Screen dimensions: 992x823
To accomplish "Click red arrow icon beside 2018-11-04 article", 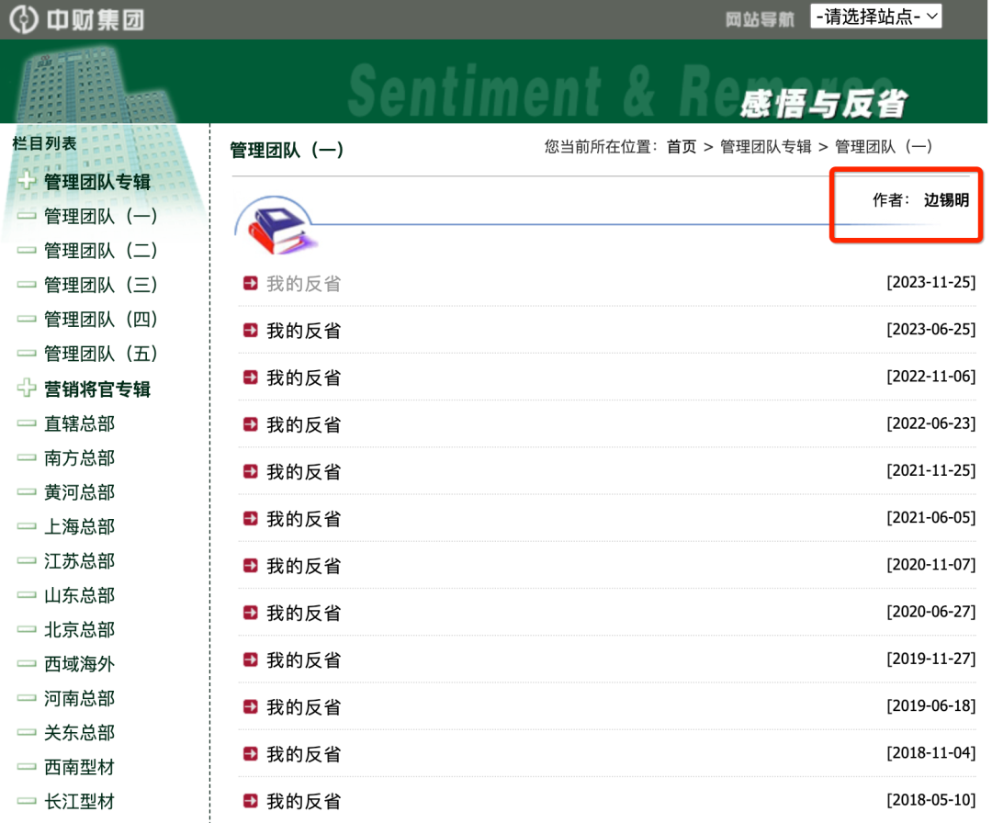I will point(251,753).
